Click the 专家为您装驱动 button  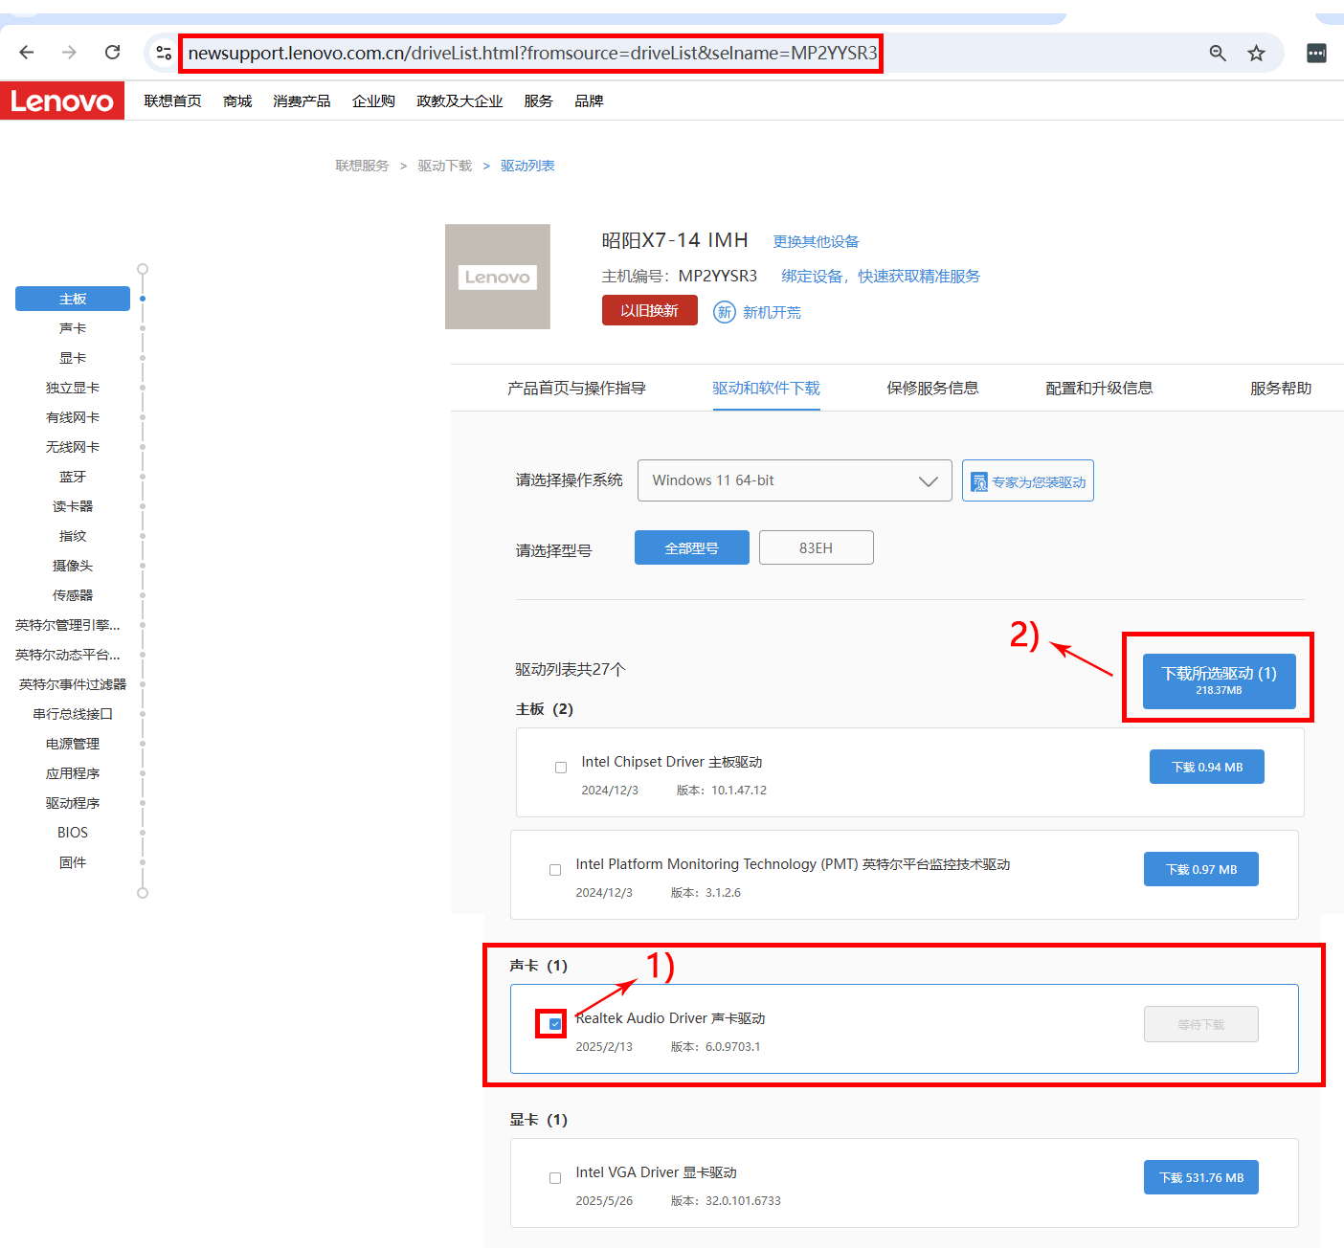point(1028,480)
